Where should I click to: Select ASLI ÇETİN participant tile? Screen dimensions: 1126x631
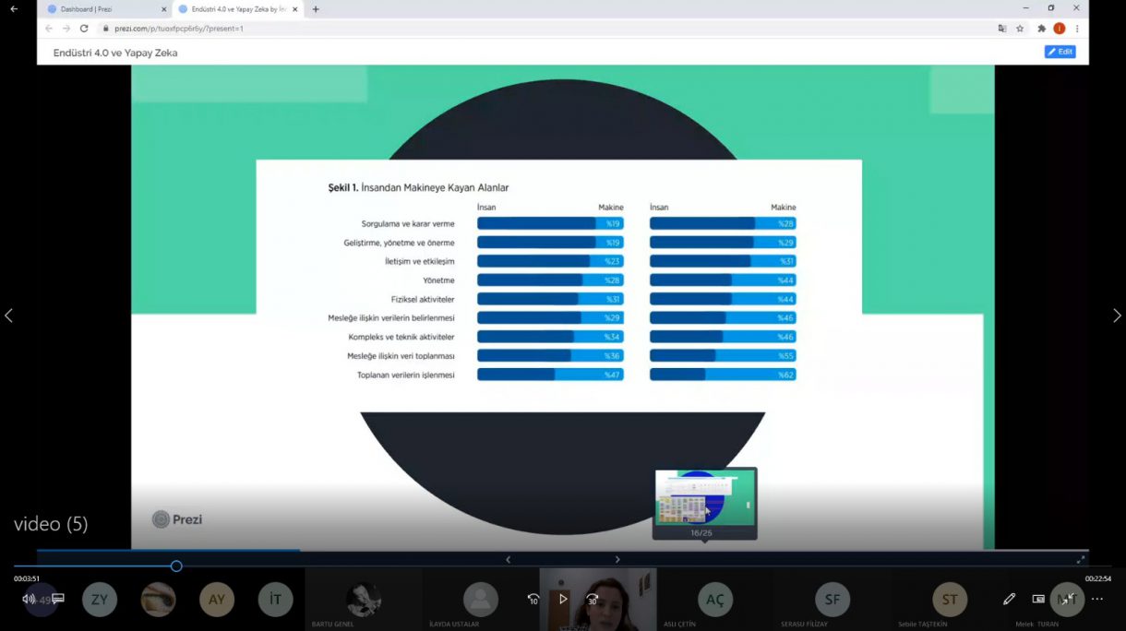pyautogui.click(x=715, y=600)
